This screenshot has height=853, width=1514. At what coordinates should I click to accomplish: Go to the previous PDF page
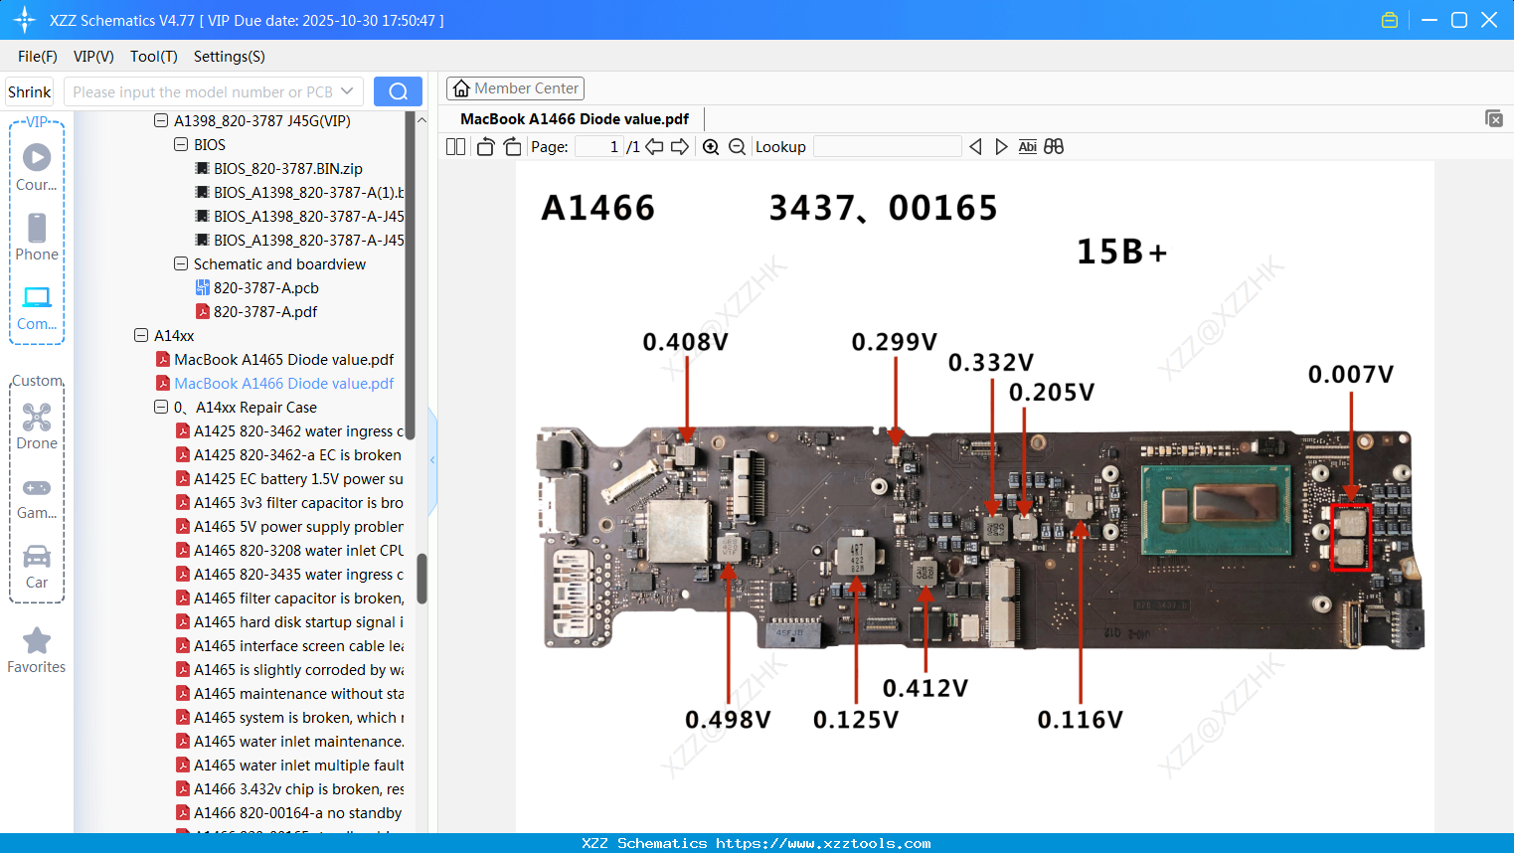click(654, 146)
